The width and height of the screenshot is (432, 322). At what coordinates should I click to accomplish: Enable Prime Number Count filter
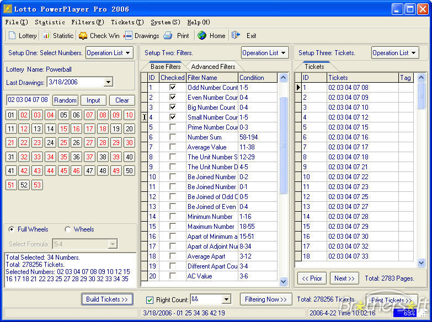point(173,127)
